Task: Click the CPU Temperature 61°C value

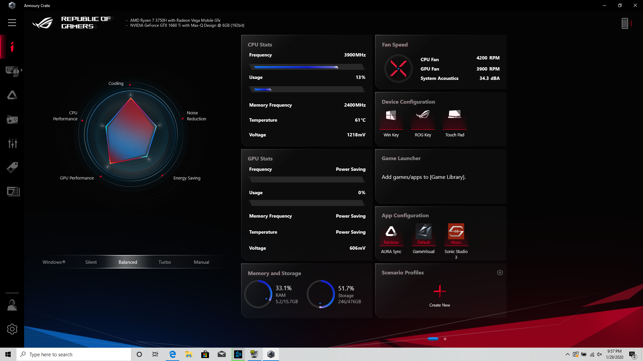Action: [x=360, y=120]
